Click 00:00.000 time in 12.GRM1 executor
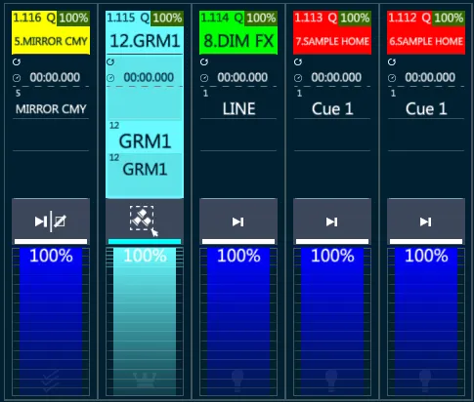 (x=149, y=77)
